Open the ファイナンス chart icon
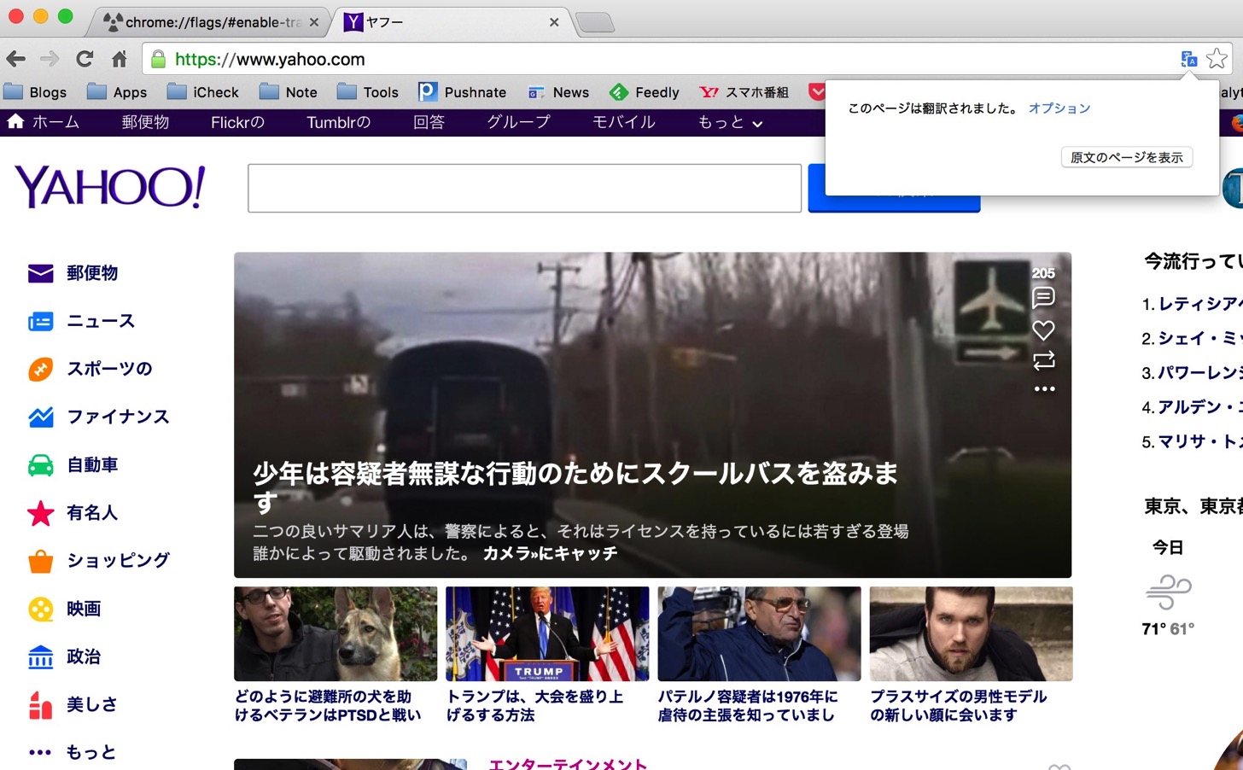Image resolution: width=1243 pixels, height=770 pixels. [x=40, y=417]
